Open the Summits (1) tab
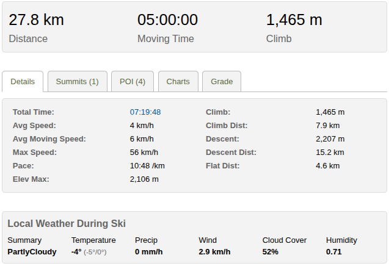The image size is (389, 266). (x=77, y=81)
